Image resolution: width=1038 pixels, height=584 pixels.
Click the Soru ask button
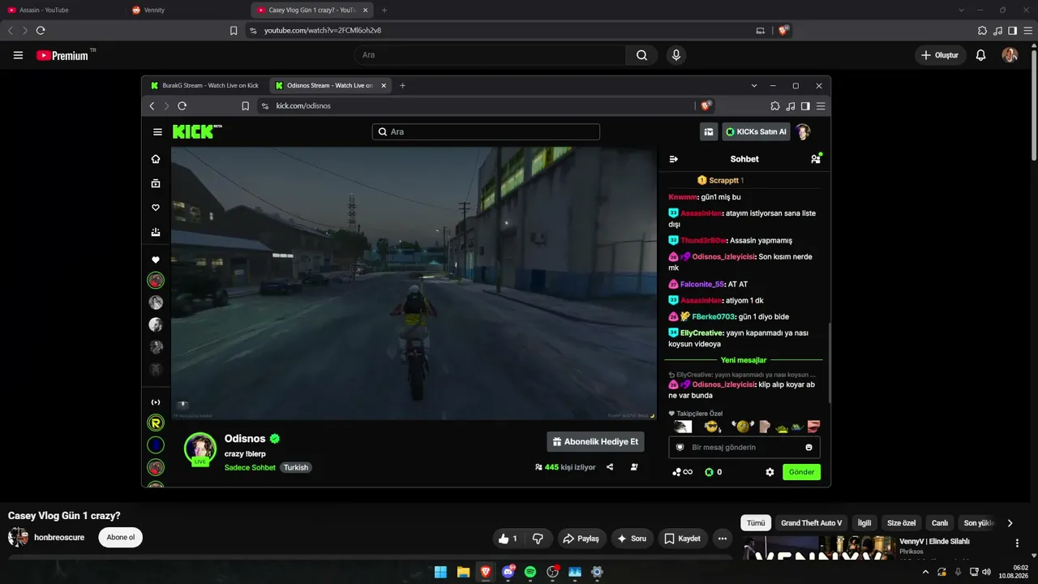632,539
